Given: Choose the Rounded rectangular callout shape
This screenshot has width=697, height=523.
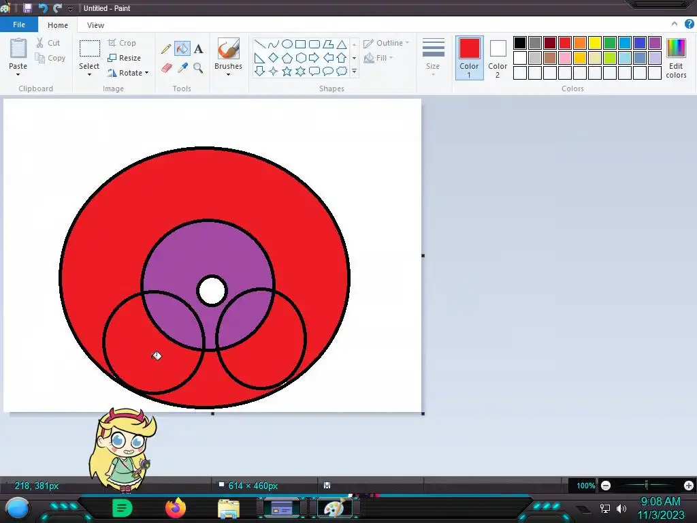Looking at the screenshot, I should tap(314, 71).
